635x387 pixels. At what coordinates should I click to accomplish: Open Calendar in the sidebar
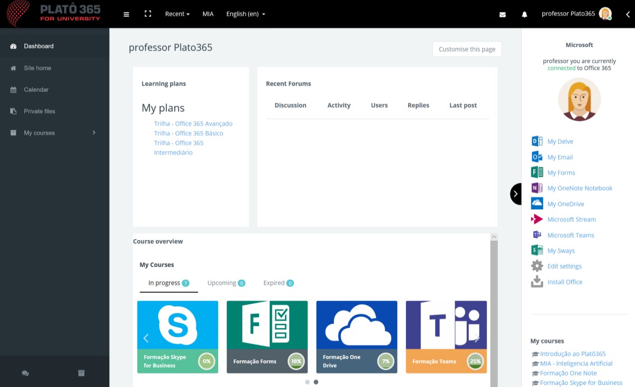[x=55, y=90]
